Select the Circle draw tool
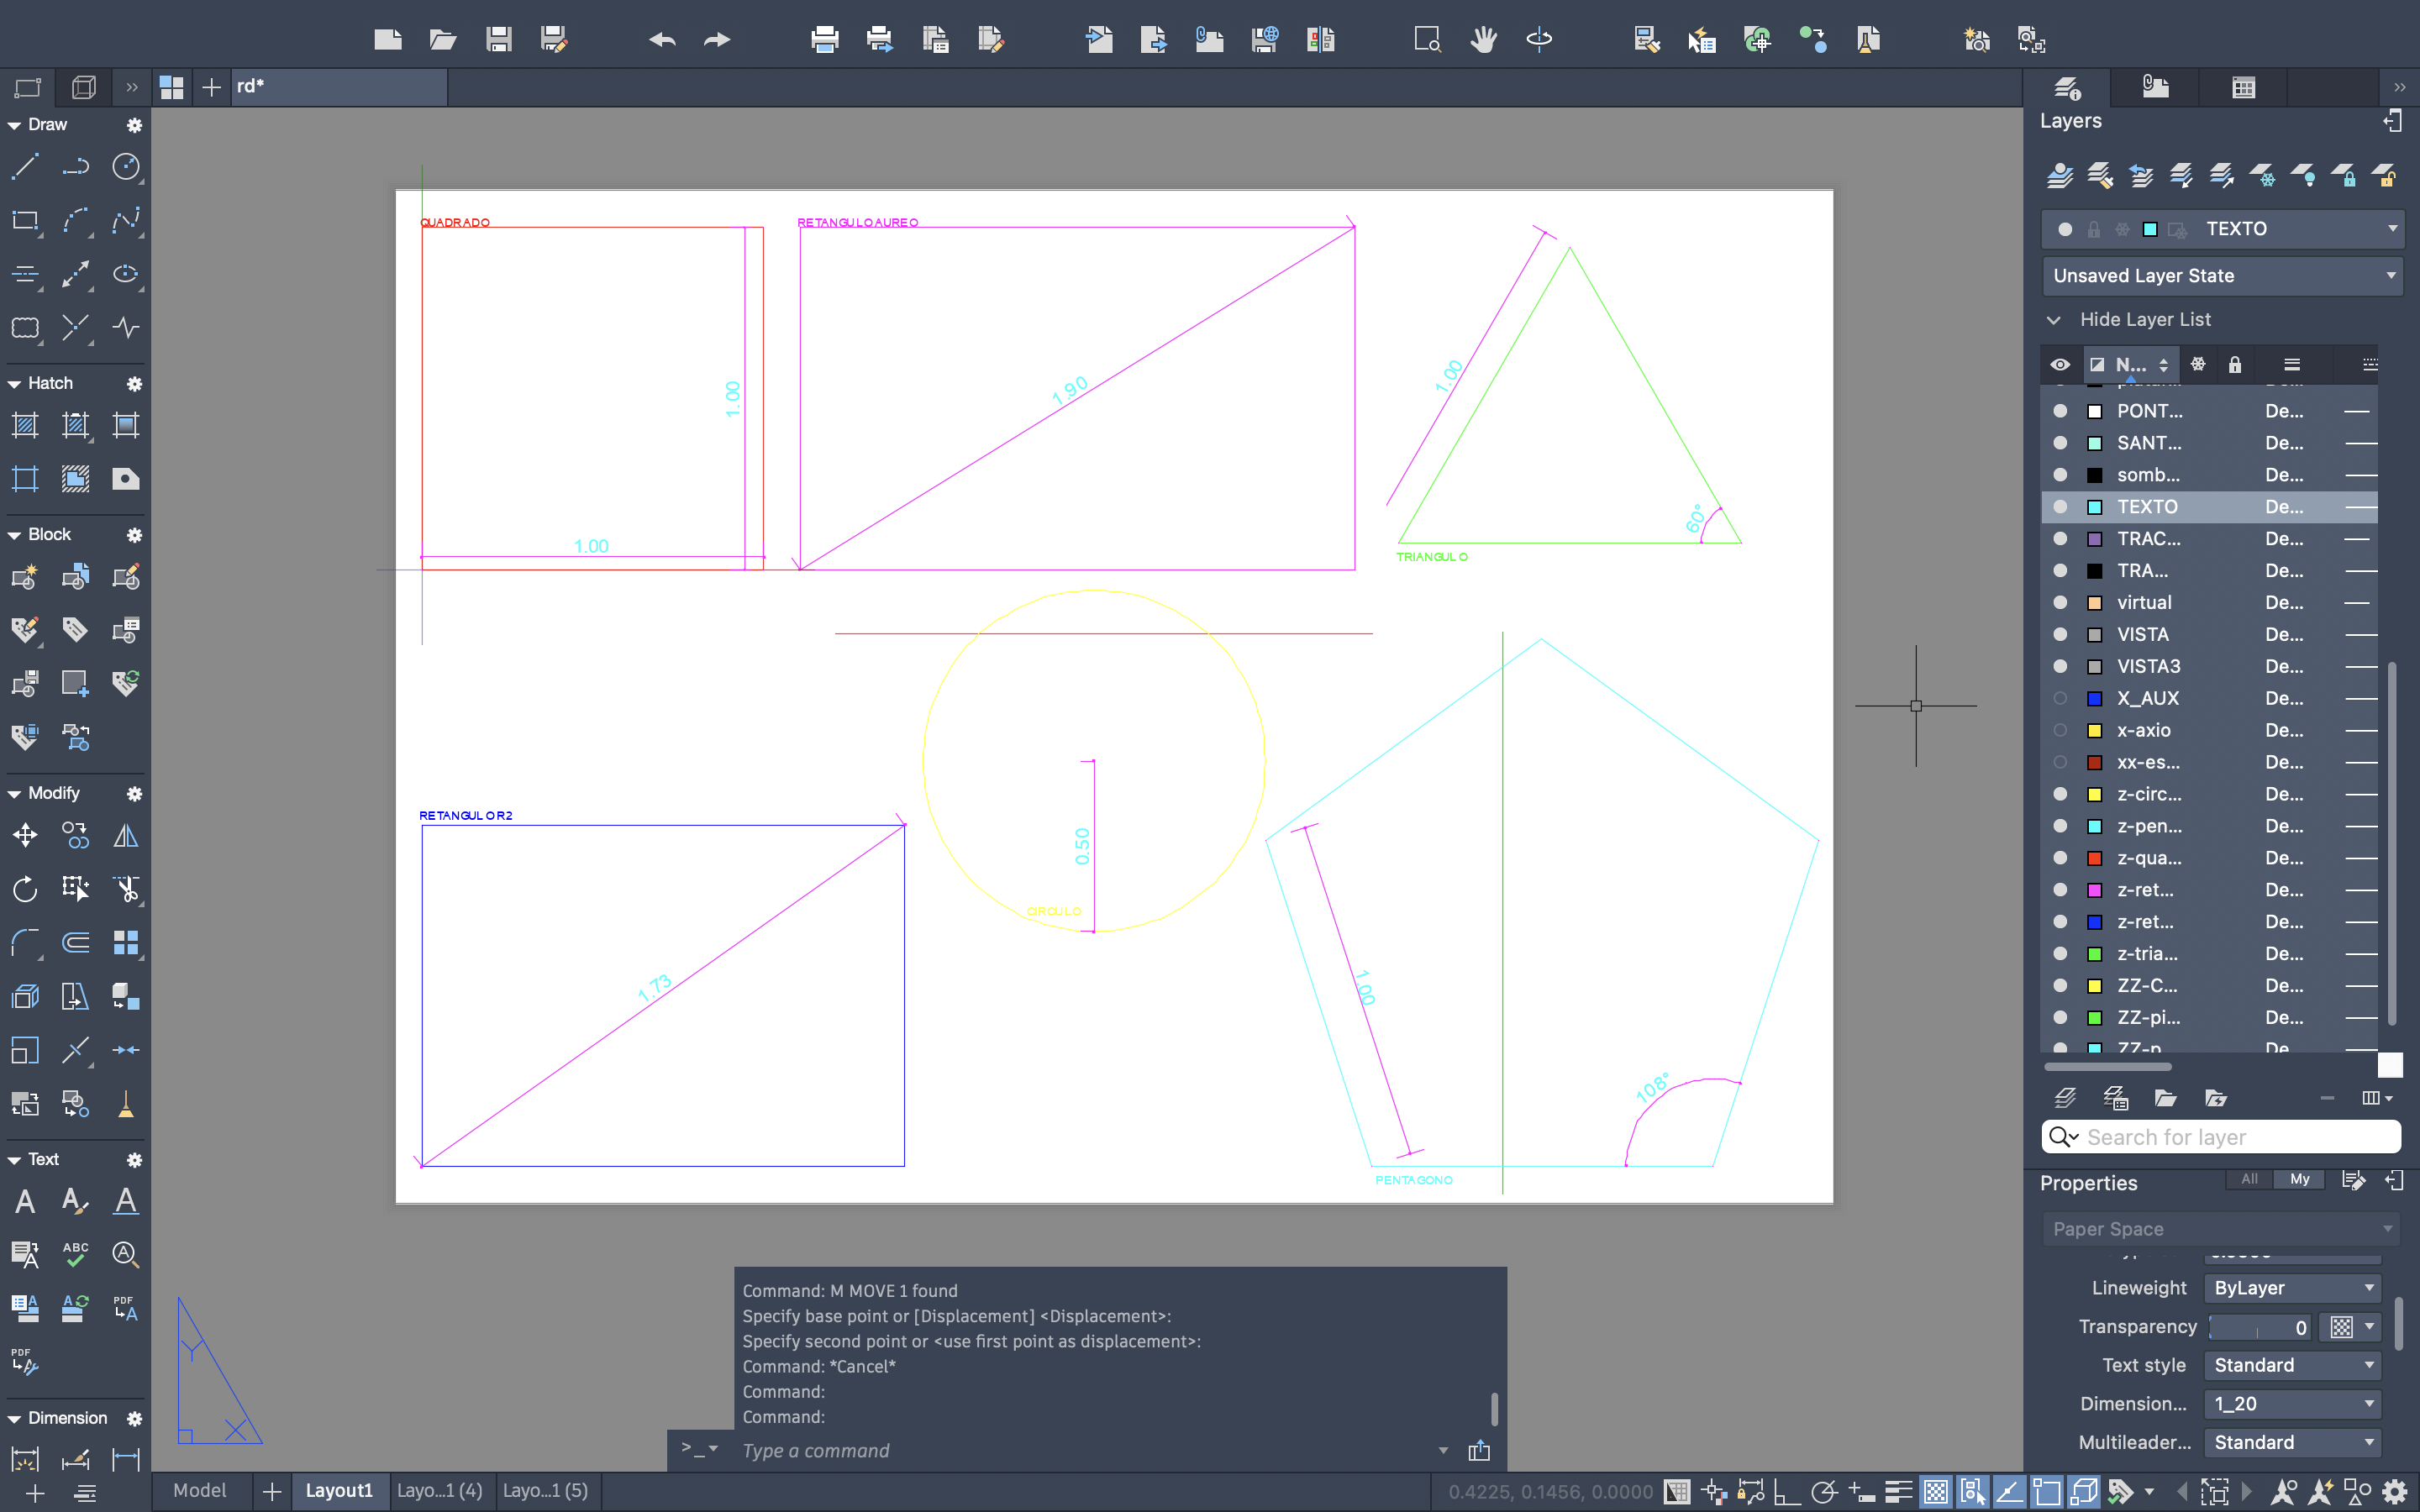Viewport: 2420px width, 1512px height. 126,167
